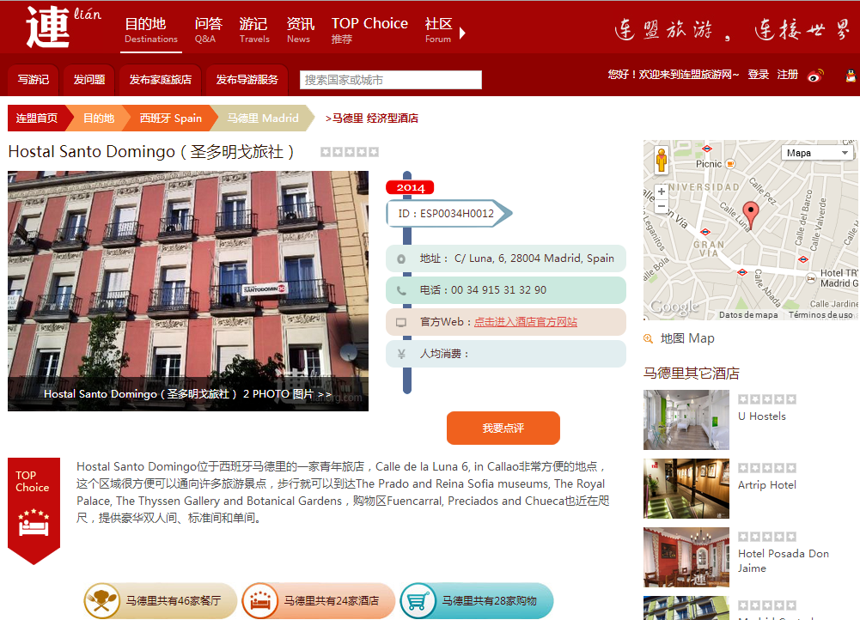The image size is (860, 620).
Task: Open the U Hostels thumbnail
Action: click(x=686, y=420)
